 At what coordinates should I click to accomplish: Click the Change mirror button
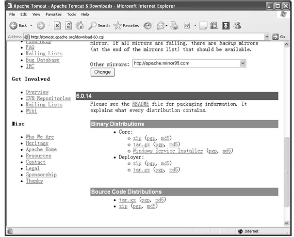click(x=102, y=72)
